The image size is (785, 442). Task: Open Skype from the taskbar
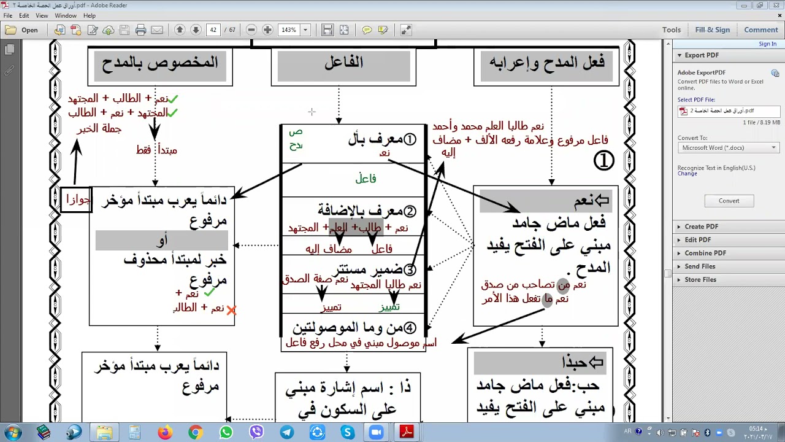347,433
